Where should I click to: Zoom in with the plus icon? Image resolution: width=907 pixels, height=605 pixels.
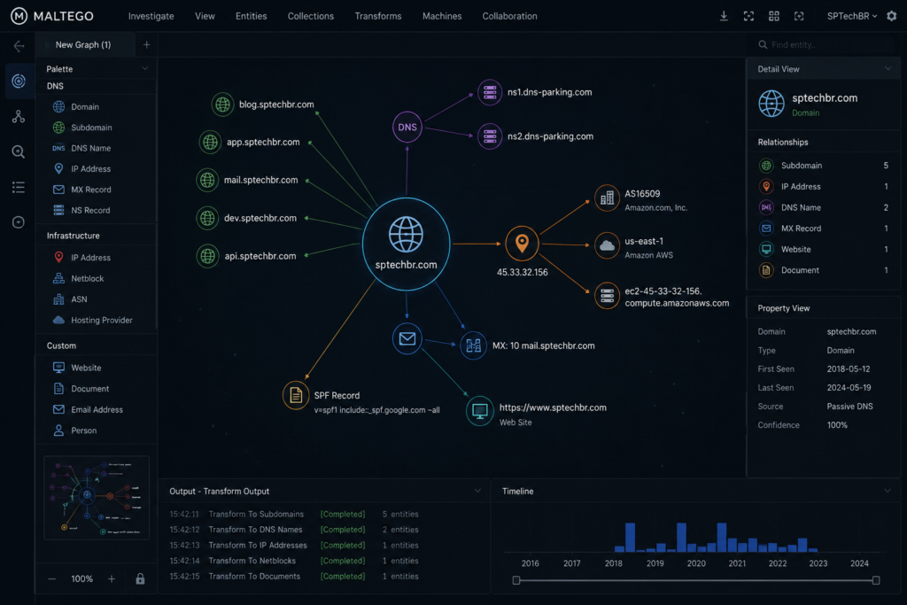(x=112, y=579)
